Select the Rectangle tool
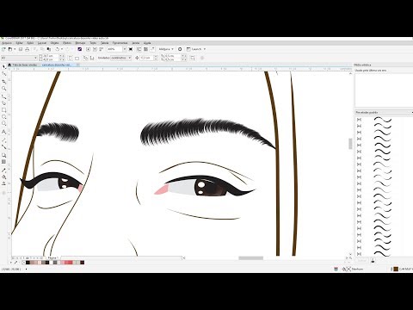The height and width of the screenshot is (310, 413). click(x=4, y=110)
